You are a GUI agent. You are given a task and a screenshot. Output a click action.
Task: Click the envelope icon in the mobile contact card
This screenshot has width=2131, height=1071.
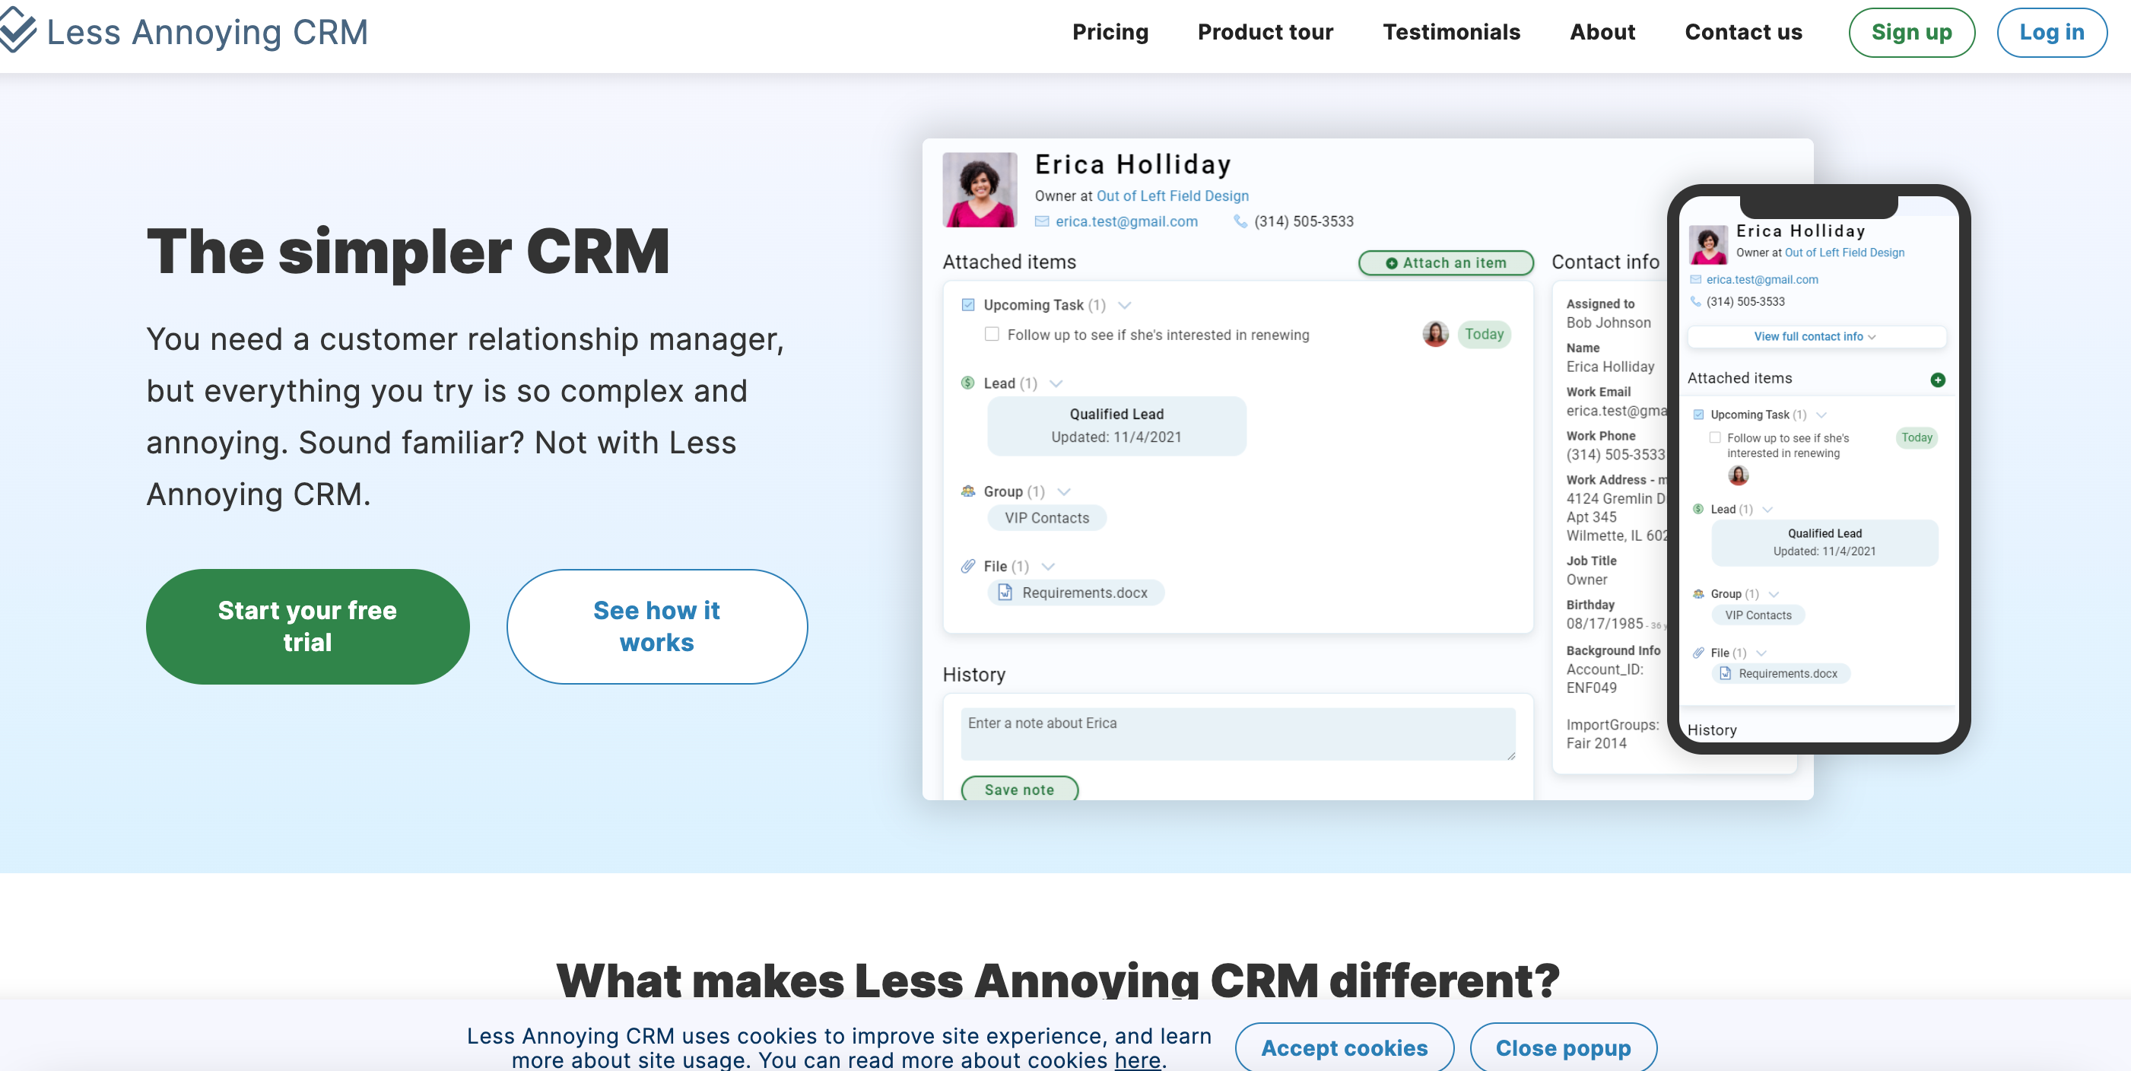click(1696, 280)
